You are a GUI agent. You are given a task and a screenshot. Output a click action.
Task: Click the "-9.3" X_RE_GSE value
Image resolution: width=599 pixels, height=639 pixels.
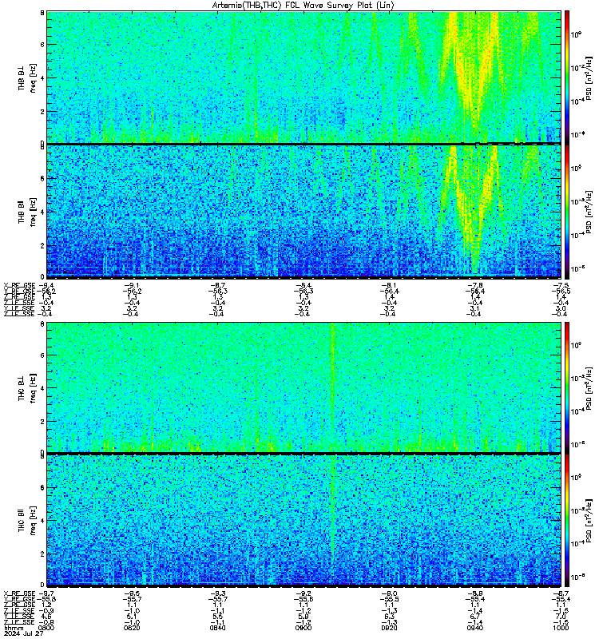point(217,593)
